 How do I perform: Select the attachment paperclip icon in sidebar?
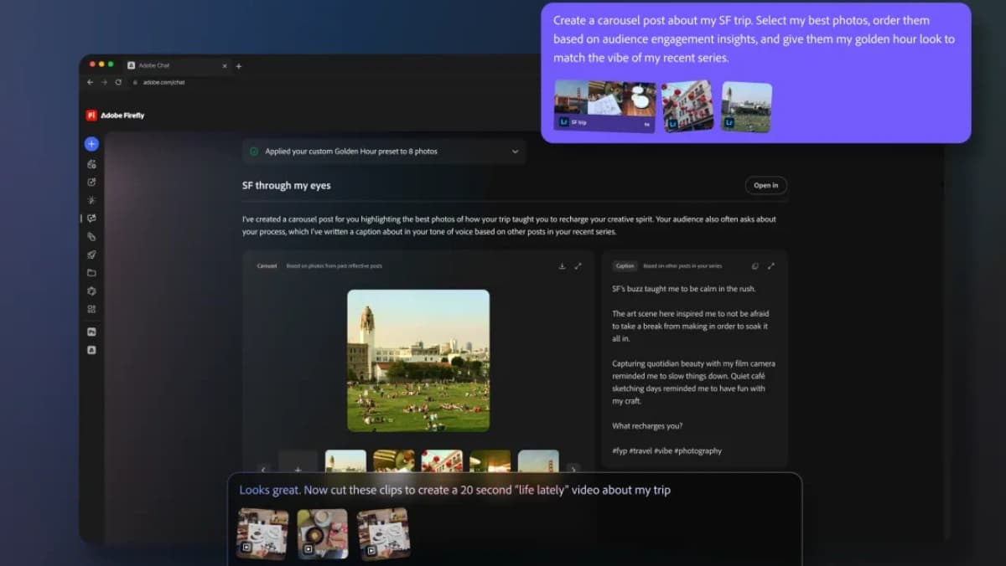click(x=91, y=237)
